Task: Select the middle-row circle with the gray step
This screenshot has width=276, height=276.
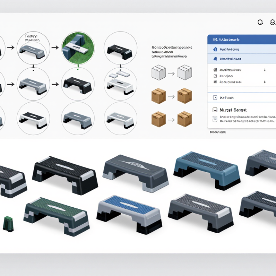Action: click(33, 84)
